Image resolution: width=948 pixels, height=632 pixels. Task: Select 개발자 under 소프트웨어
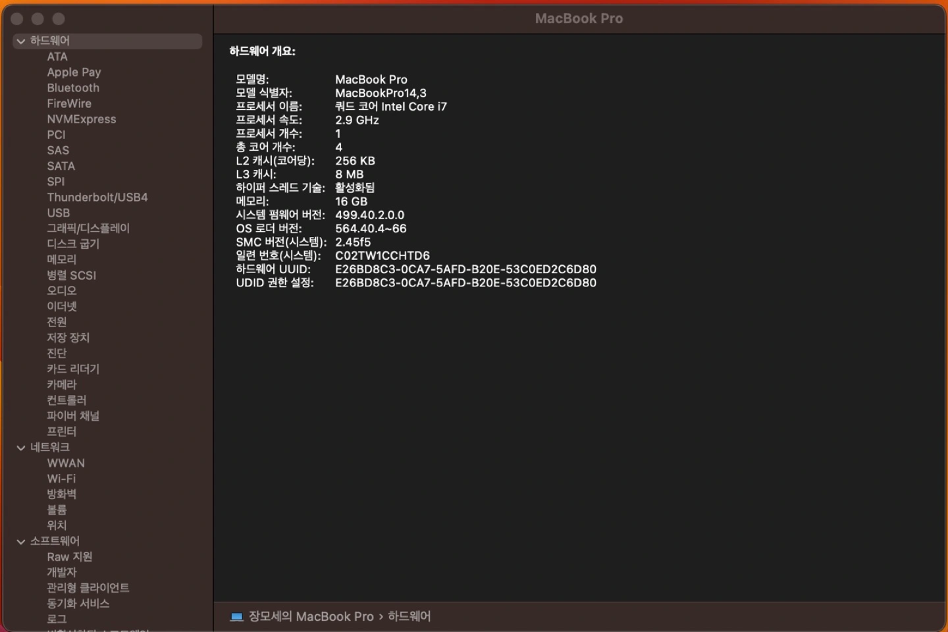click(62, 573)
